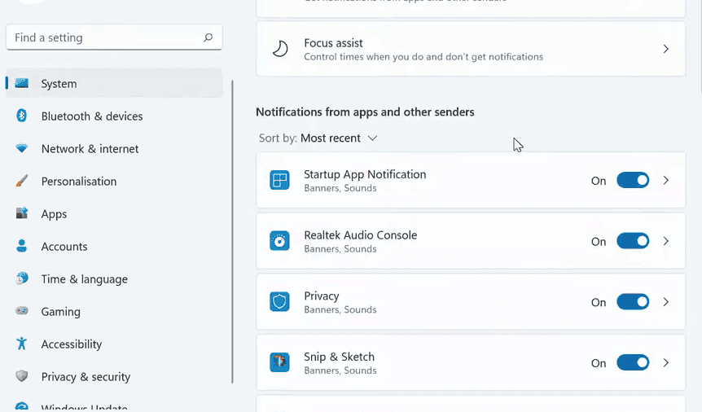
Task: Click the Find a setting search box
Action: click(x=114, y=37)
